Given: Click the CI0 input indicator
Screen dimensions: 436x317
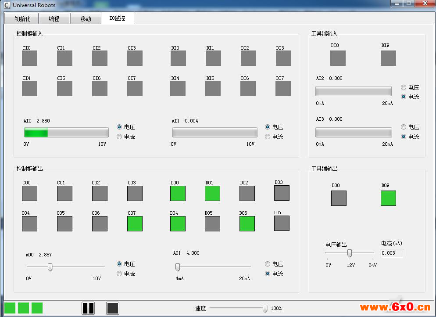Looking at the screenshot, I should click(x=29, y=58).
